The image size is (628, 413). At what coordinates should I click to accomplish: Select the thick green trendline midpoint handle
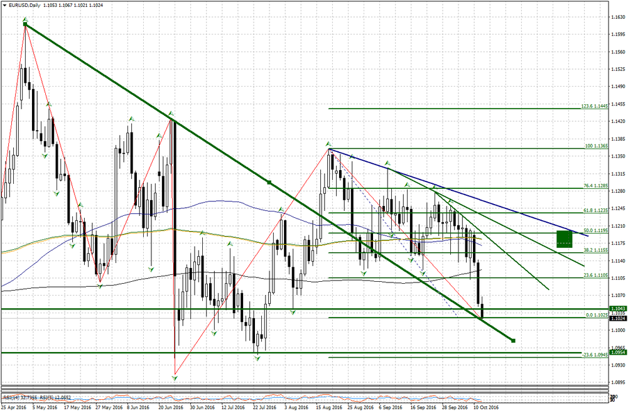pos(269,182)
